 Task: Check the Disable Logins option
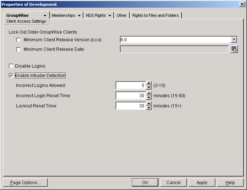click(x=11, y=66)
